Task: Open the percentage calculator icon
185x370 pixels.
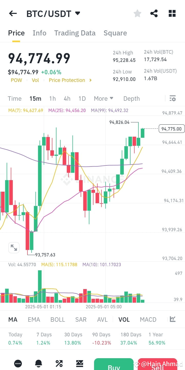Action: click(59, 363)
